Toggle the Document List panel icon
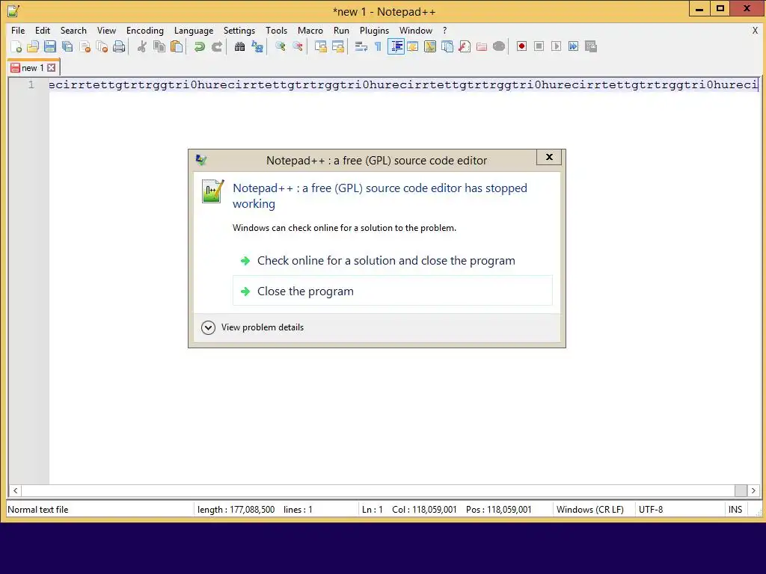 coord(447,46)
